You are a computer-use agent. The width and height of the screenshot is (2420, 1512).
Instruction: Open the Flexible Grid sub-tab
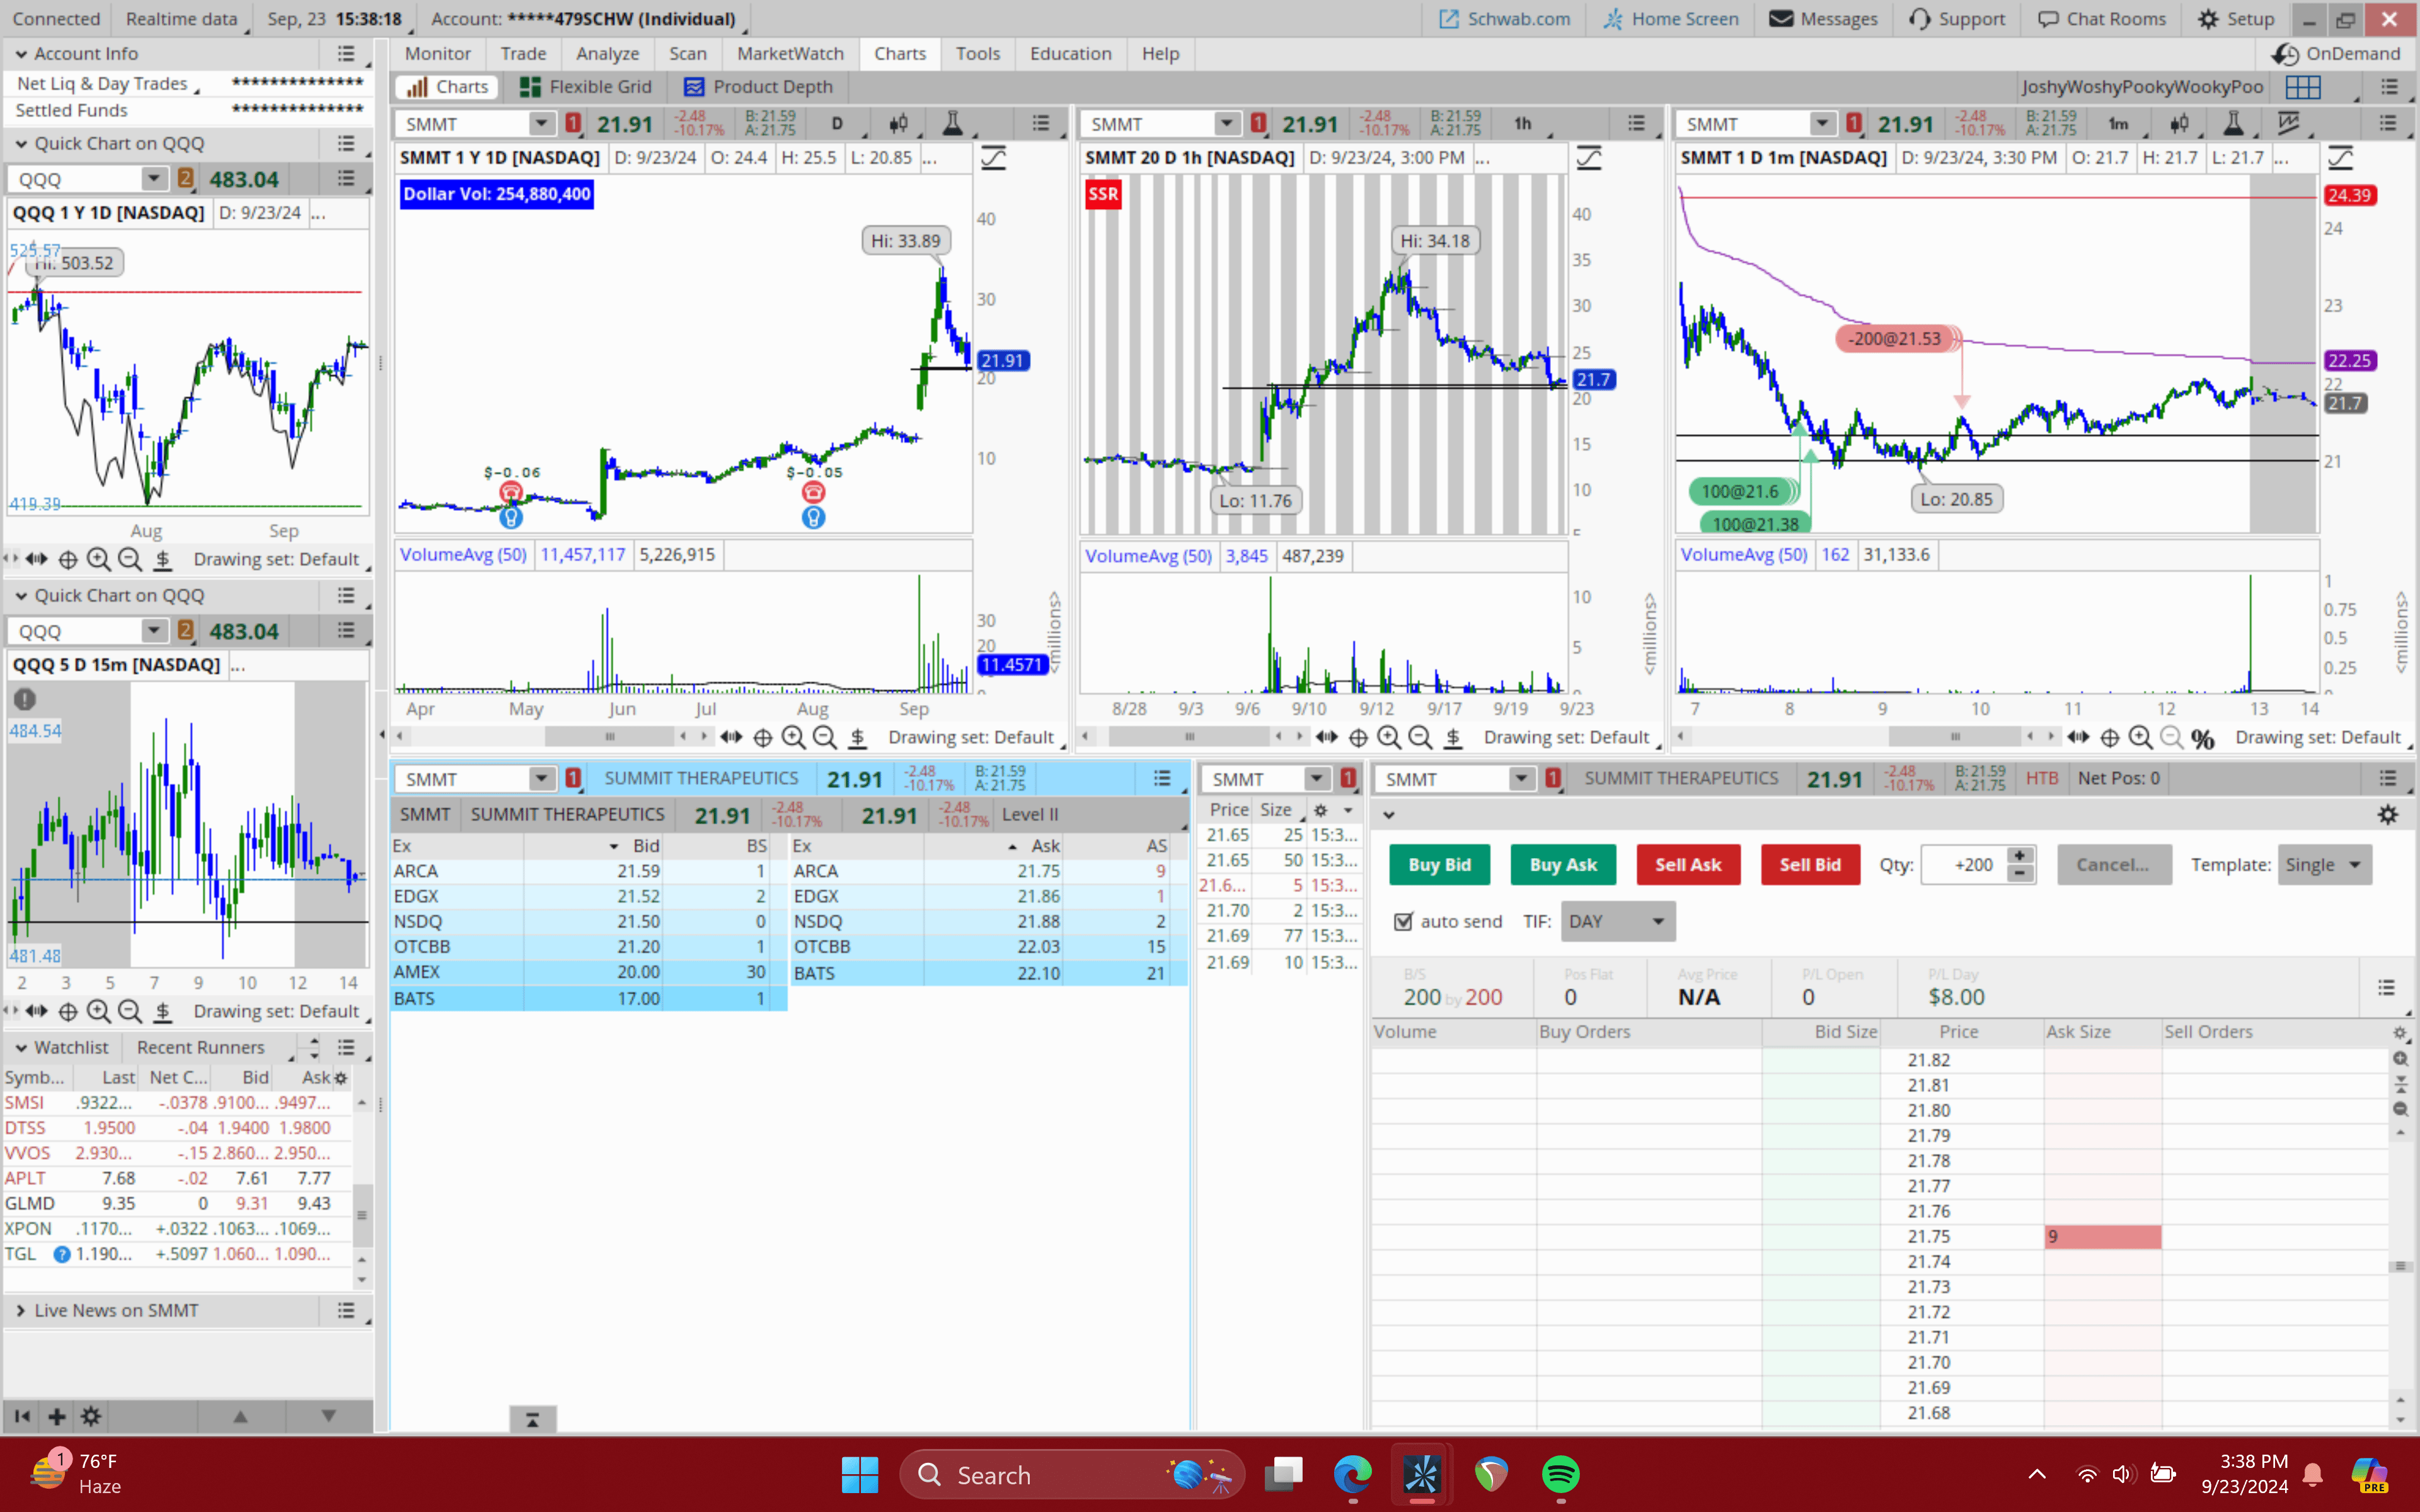tap(586, 87)
